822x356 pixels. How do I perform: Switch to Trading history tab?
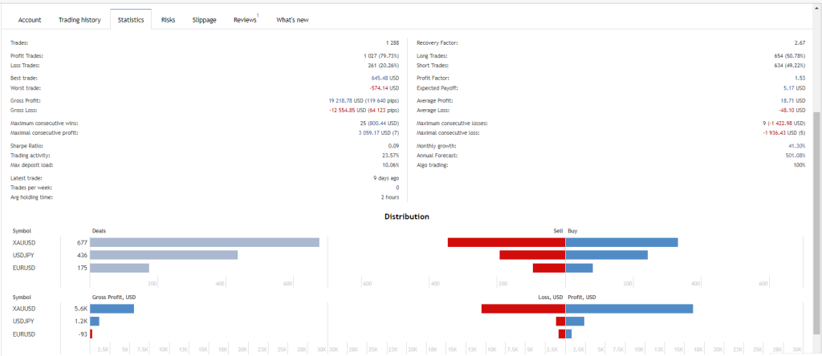pyautogui.click(x=79, y=20)
